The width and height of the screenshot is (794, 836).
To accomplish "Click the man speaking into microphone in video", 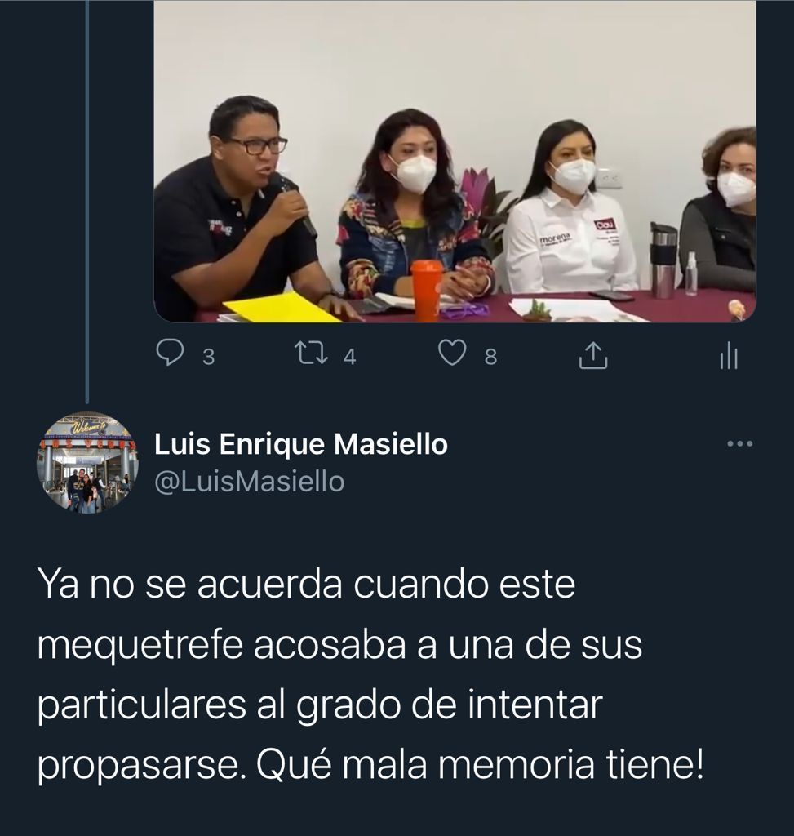I will [240, 208].
